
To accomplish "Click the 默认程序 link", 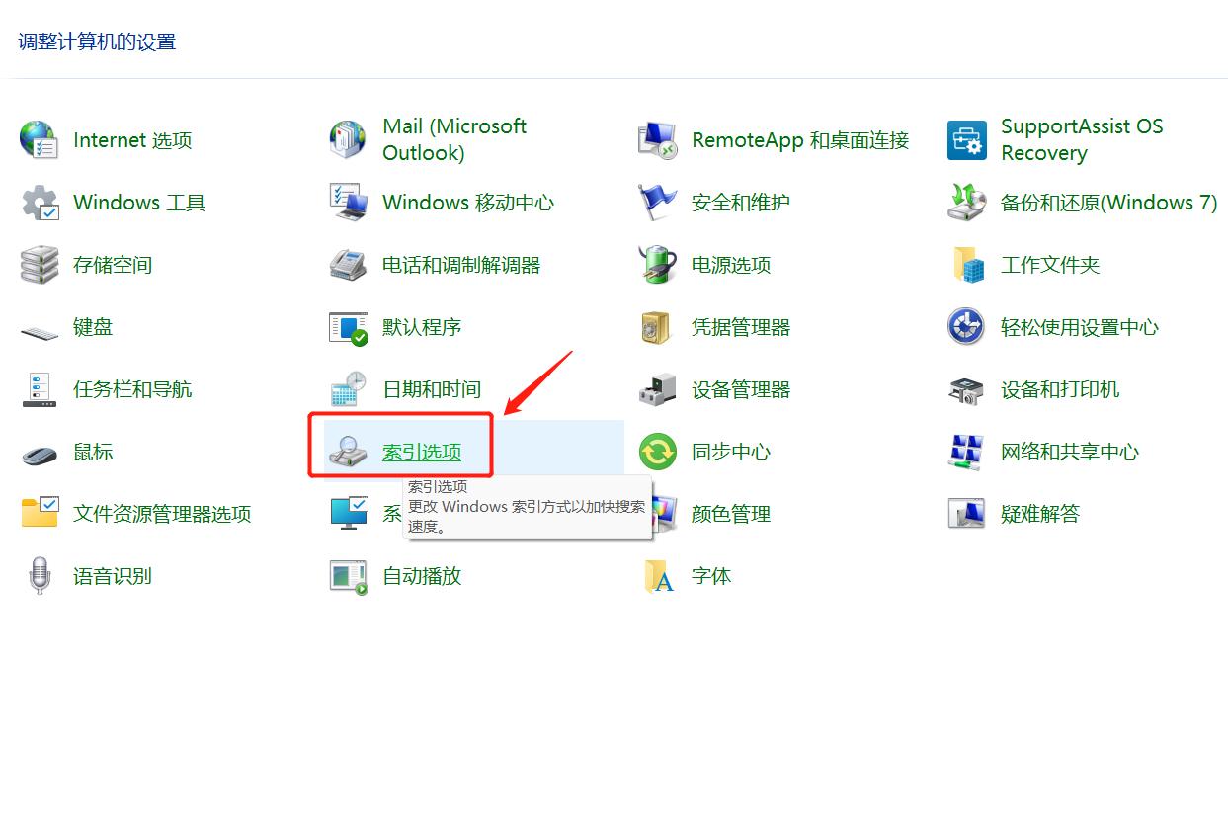I will (x=422, y=327).
